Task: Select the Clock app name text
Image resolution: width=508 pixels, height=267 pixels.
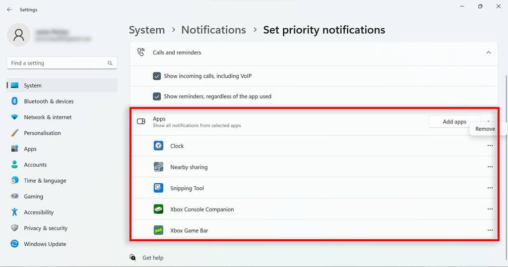Action: (x=177, y=146)
